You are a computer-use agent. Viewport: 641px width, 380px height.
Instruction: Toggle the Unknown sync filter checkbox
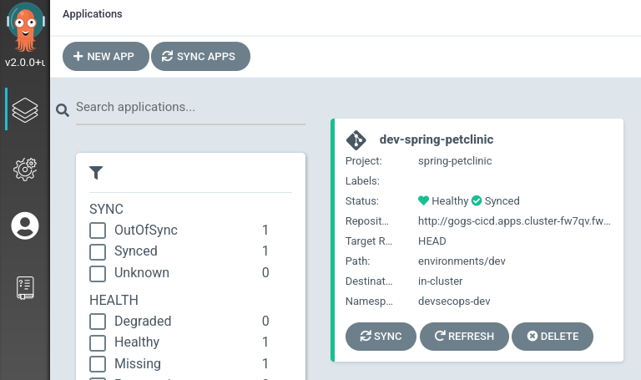tap(98, 273)
